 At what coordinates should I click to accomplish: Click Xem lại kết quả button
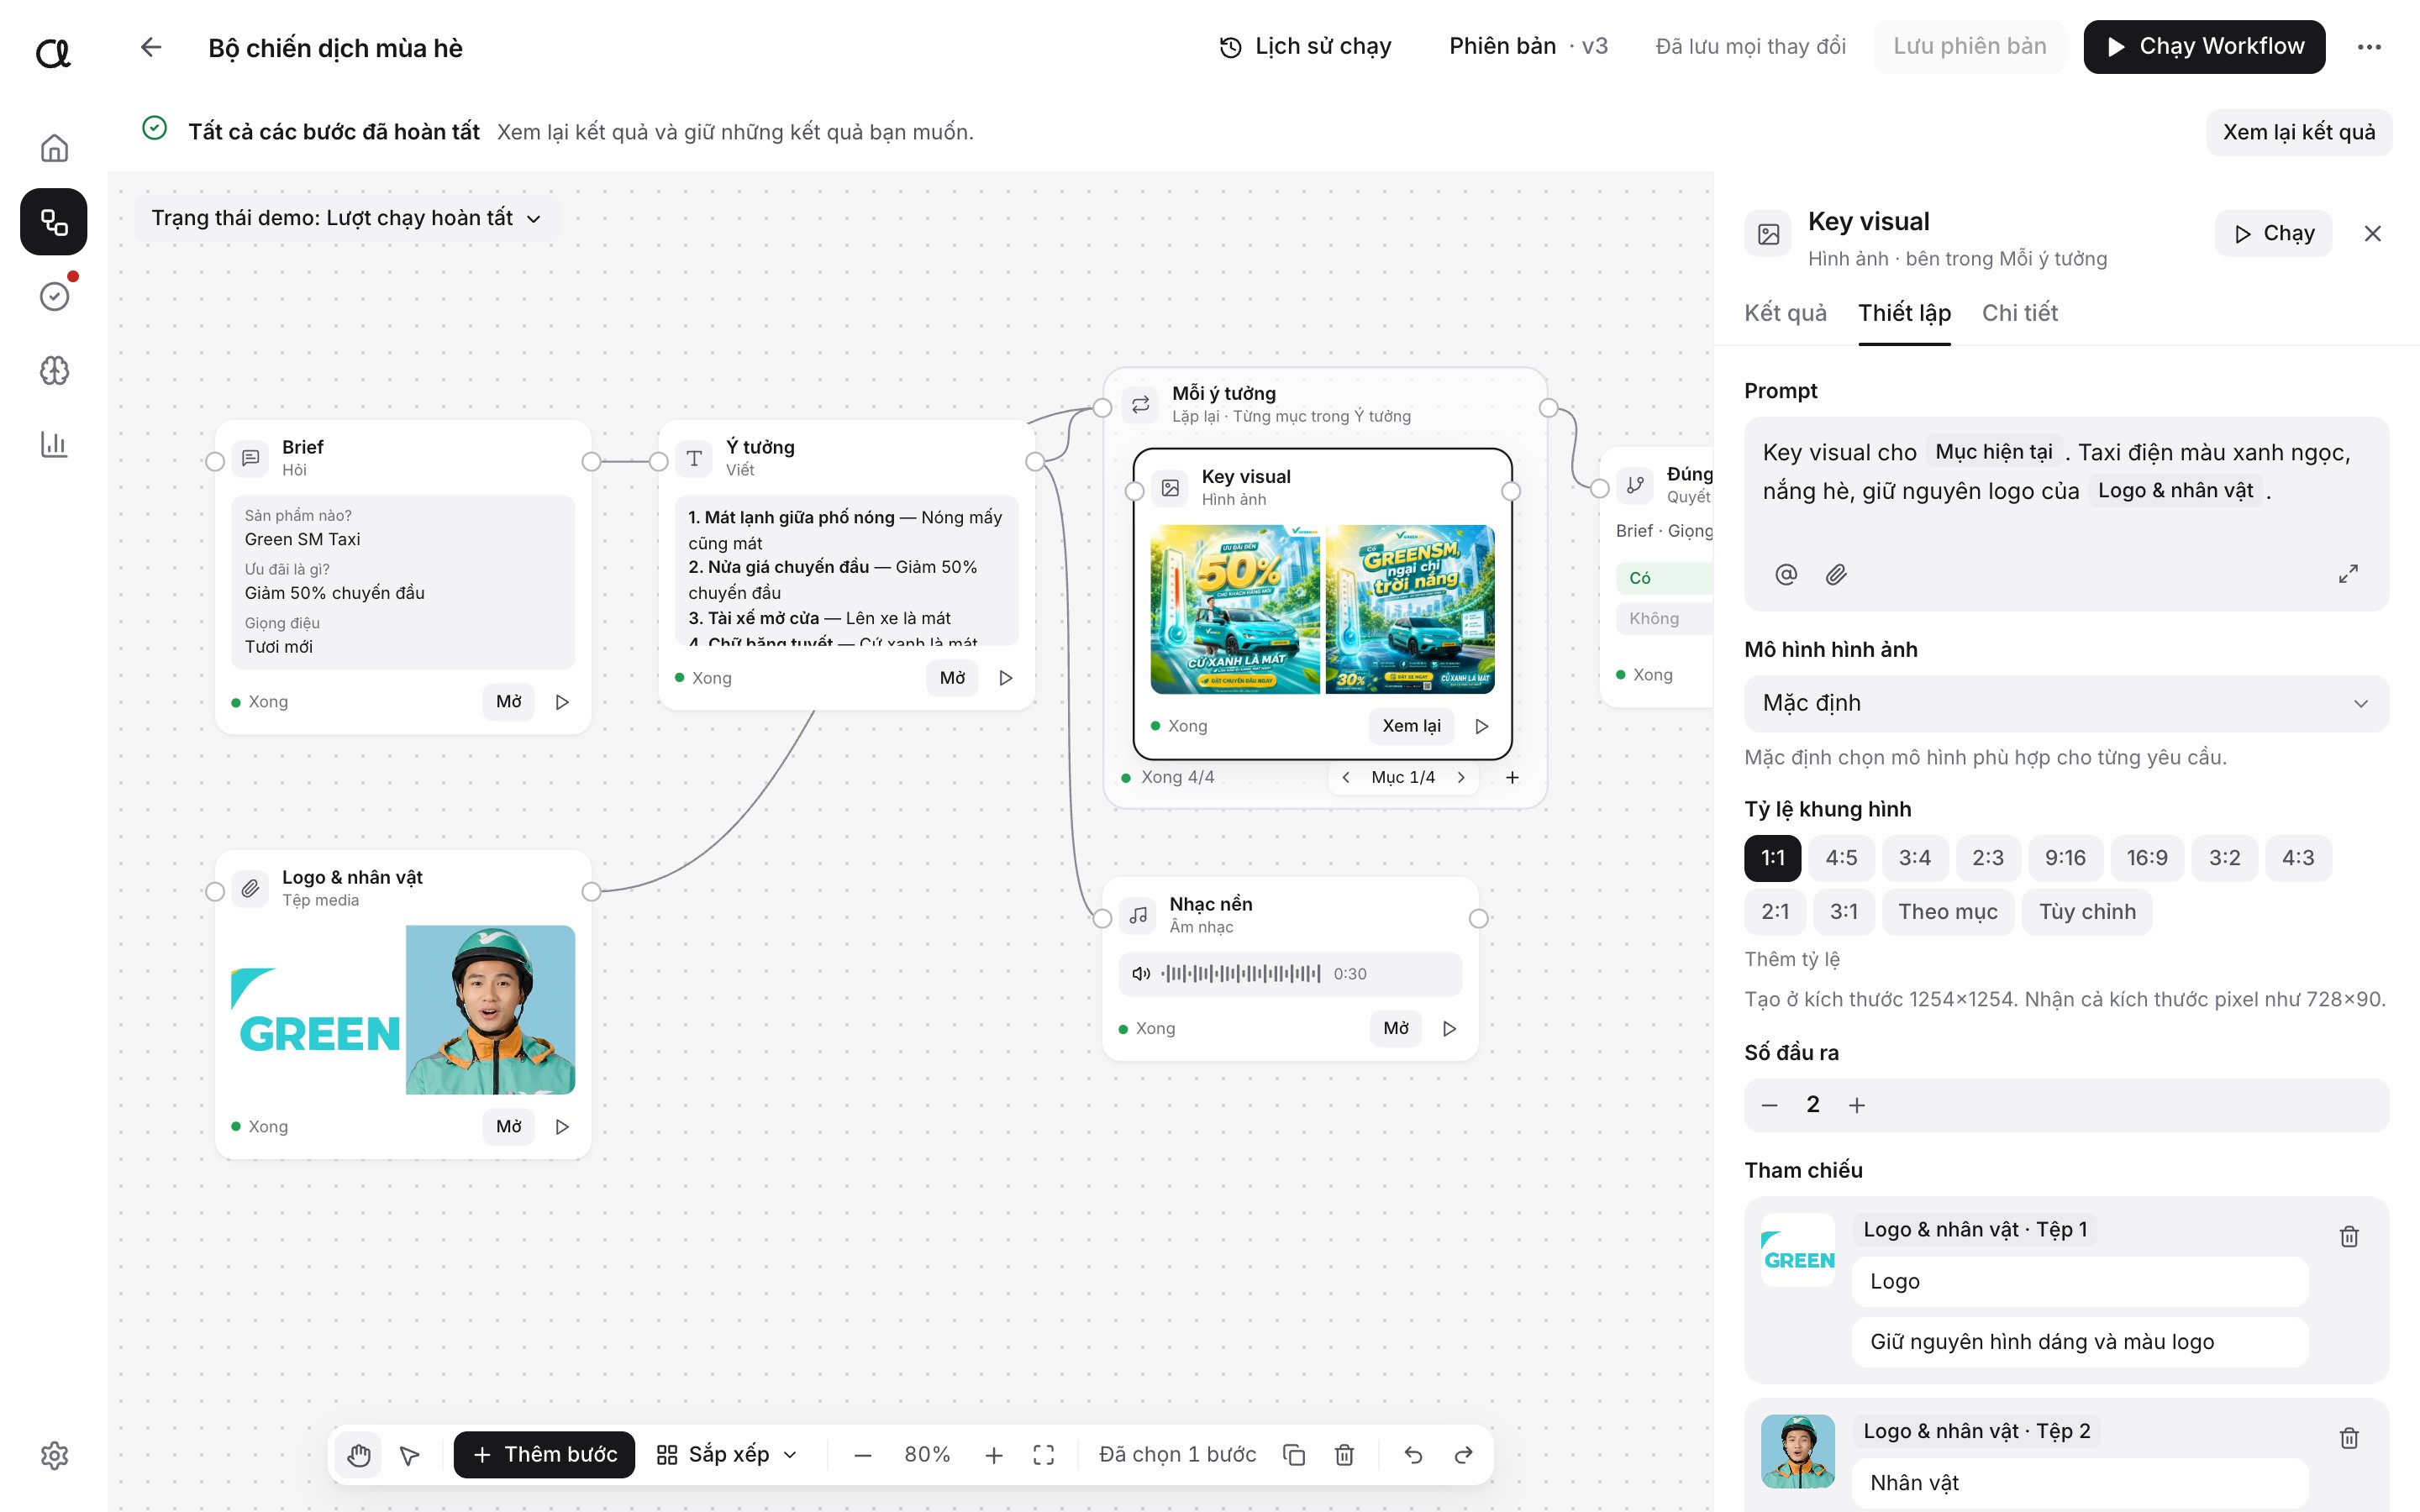point(2298,132)
